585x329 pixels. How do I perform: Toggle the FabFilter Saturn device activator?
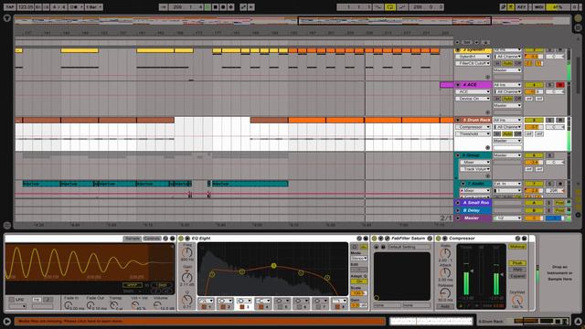pos(374,239)
